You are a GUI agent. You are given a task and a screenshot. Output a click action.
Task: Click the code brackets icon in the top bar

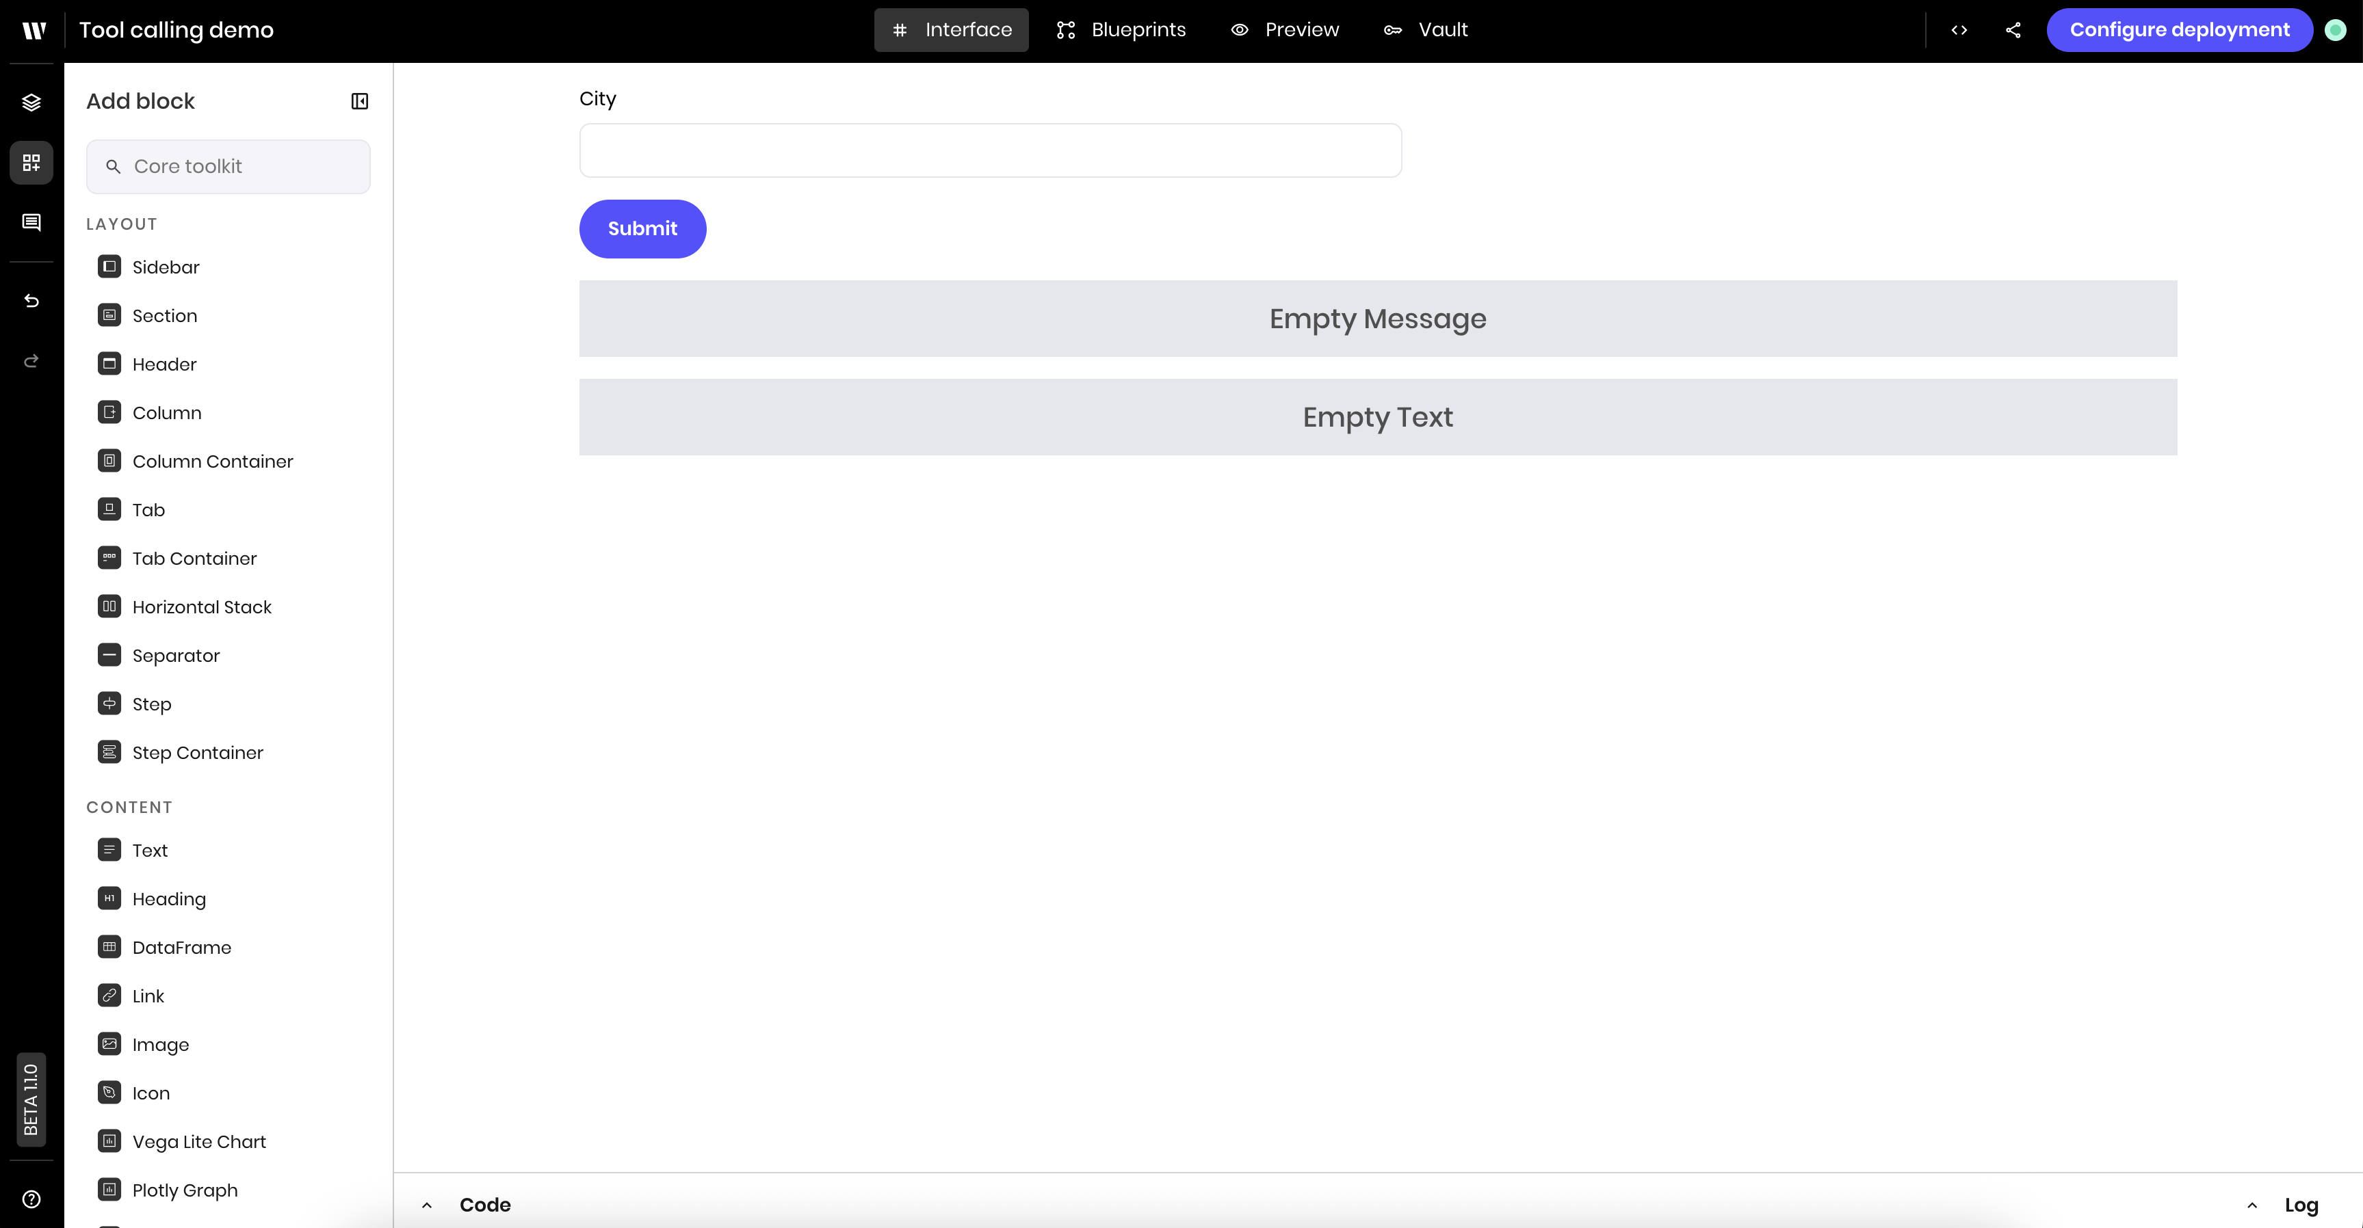click(x=1959, y=30)
